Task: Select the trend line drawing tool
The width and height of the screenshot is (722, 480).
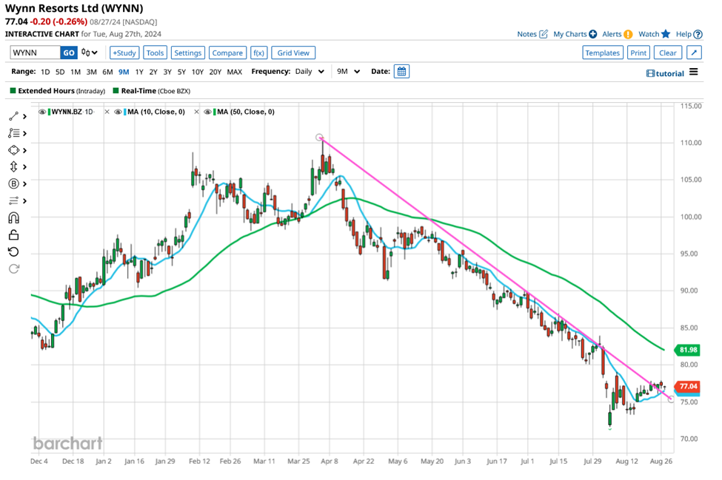Action: point(13,117)
